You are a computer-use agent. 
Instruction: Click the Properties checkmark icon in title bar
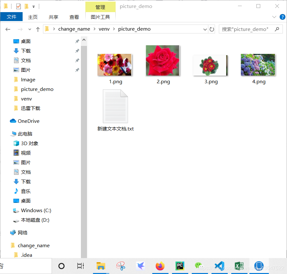pos(18,7)
